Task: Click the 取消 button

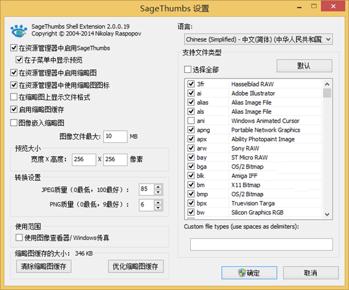Action: pyautogui.click(x=311, y=273)
